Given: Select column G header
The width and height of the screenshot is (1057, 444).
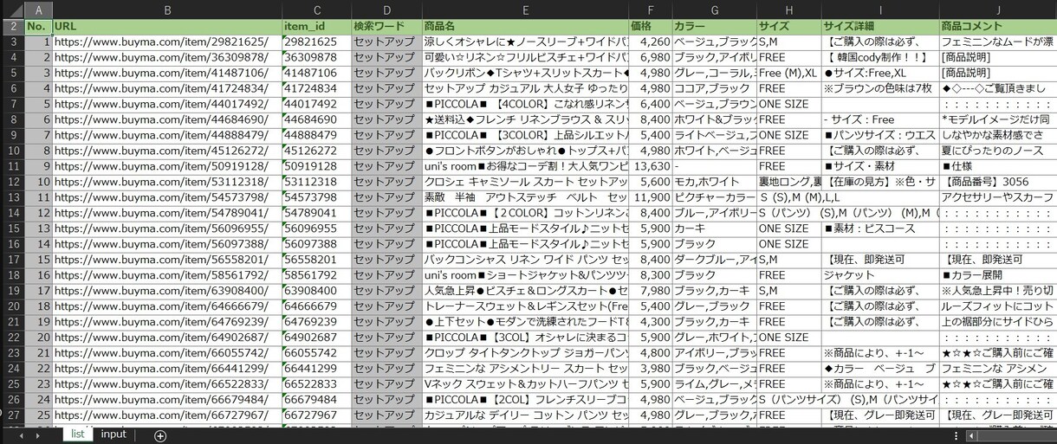Looking at the screenshot, I should tap(714, 10).
